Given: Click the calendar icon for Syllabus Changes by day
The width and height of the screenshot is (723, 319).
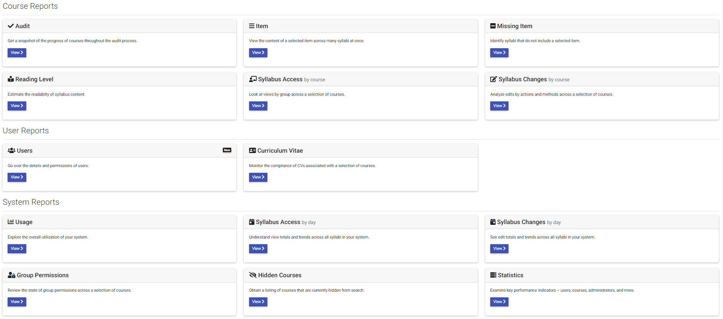Looking at the screenshot, I should [x=493, y=222].
